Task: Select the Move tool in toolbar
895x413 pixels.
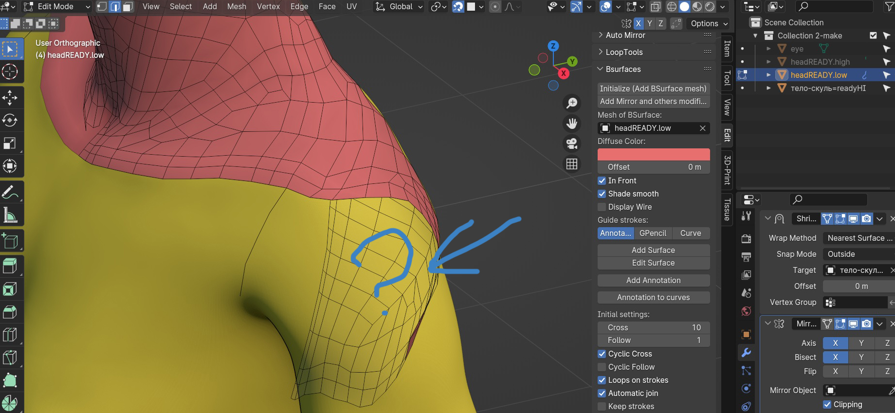Action: 10,97
